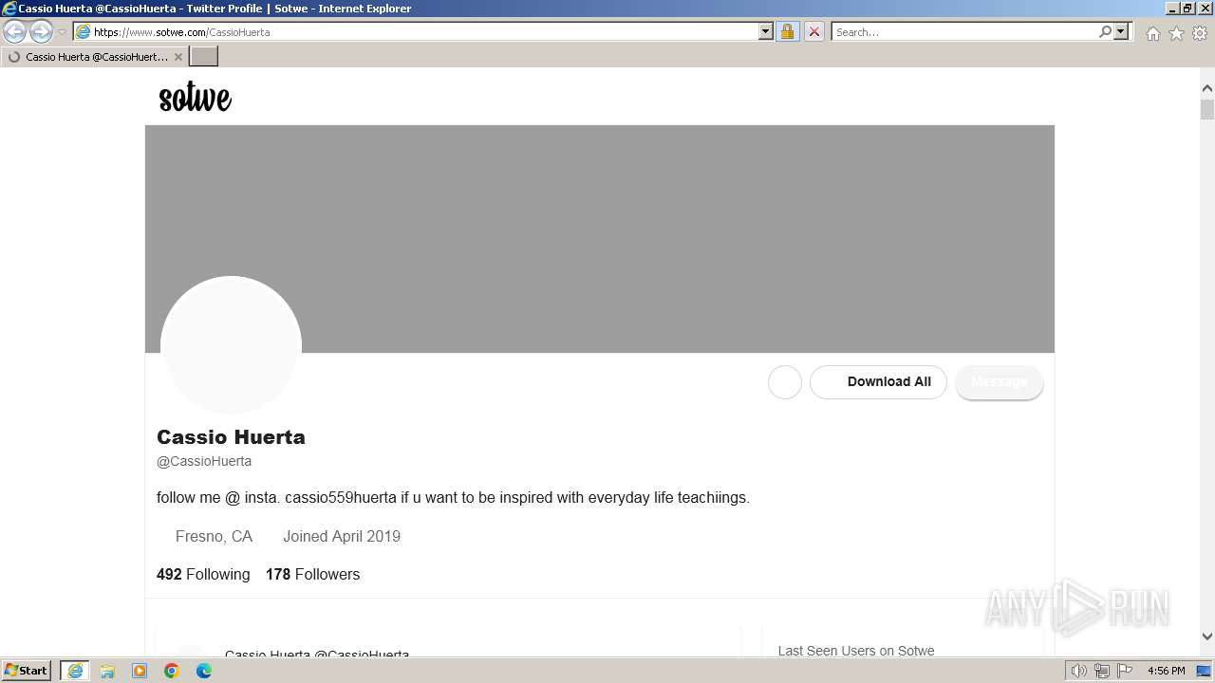Expand the address bar autocomplete dropdown
Screen dimensions: 1215x683
(x=766, y=31)
